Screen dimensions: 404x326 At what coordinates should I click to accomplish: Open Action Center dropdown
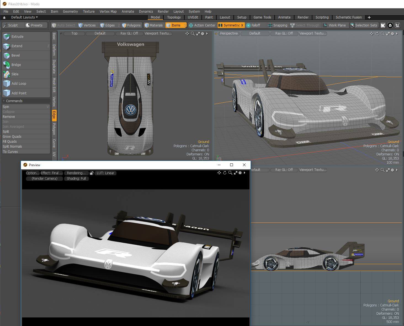click(x=202, y=25)
